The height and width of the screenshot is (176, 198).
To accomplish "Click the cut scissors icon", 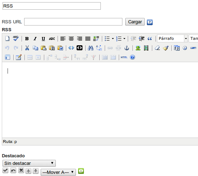I will click(x=27, y=48).
